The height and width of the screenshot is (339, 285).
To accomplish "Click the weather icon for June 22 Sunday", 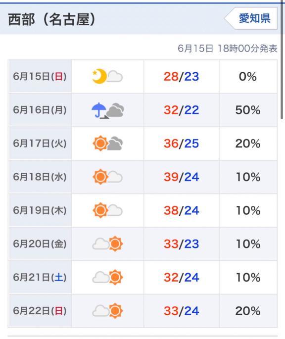I will [x=107, y=311].
